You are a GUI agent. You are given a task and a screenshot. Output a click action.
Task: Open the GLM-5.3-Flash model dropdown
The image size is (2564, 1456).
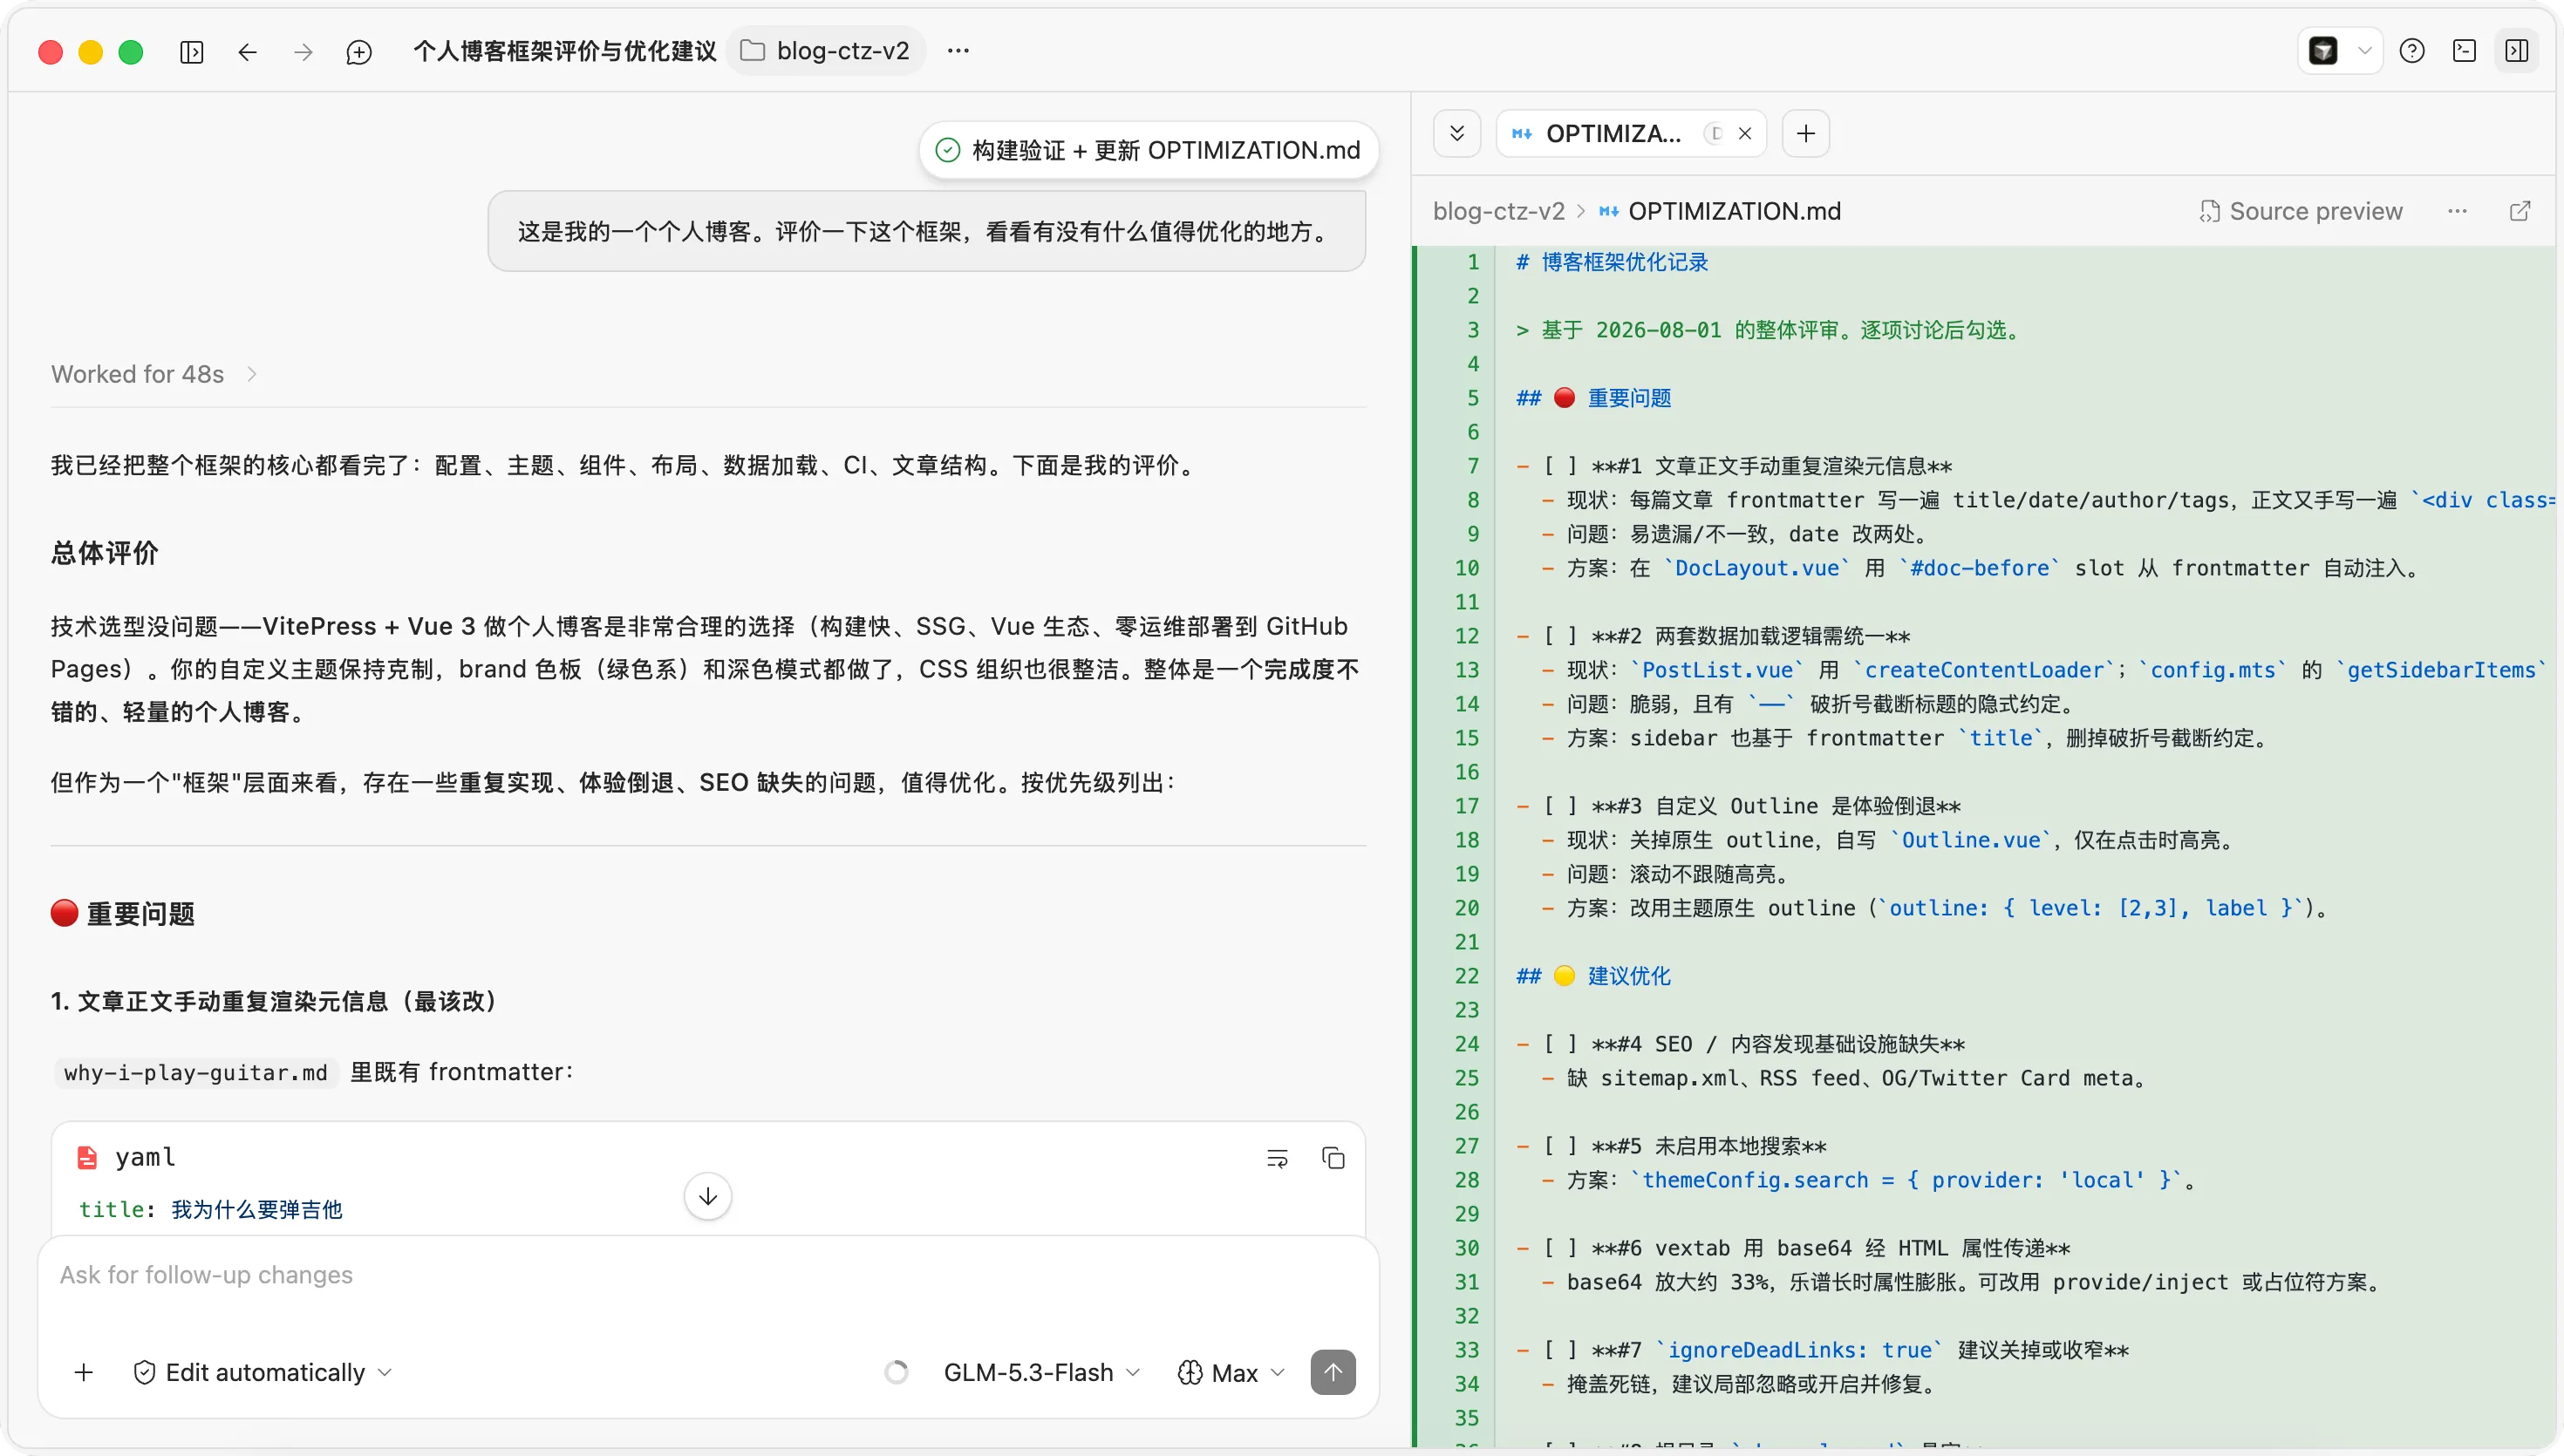(1041, 1372)
